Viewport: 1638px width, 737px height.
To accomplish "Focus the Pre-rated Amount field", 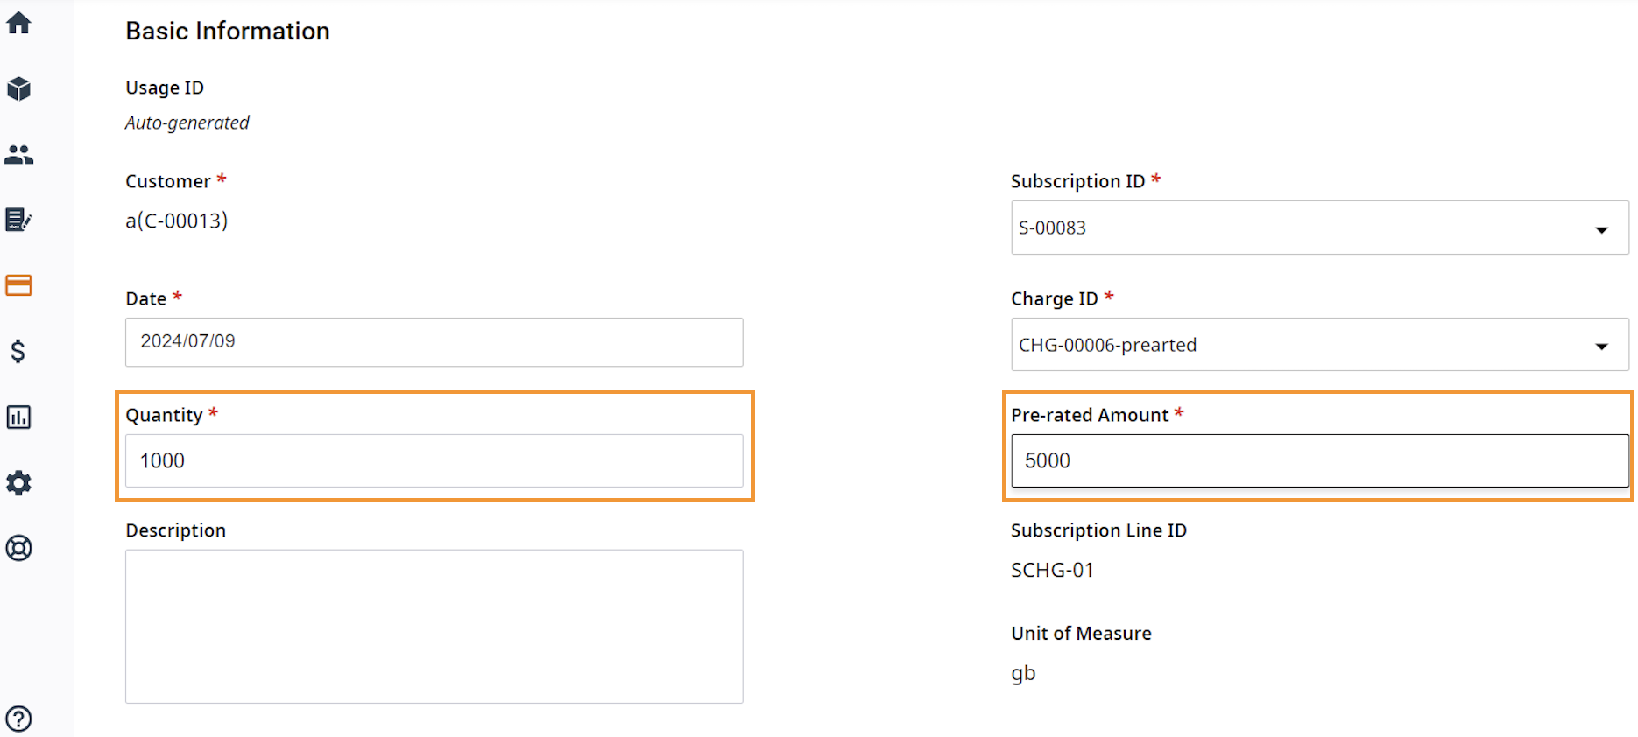I will 1320,460.
